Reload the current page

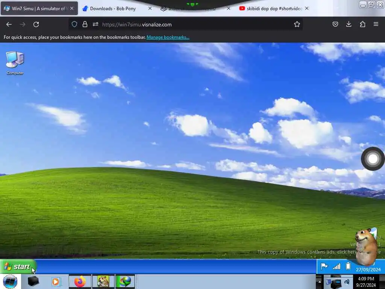[x=36, y=24]
